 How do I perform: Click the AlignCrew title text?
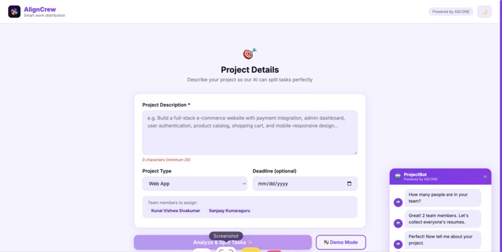pyautogui.click(x=40, y=9)
